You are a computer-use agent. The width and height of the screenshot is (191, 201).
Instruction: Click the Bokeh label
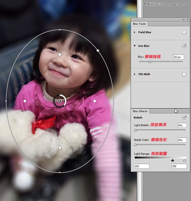click(x=138, y=118)
